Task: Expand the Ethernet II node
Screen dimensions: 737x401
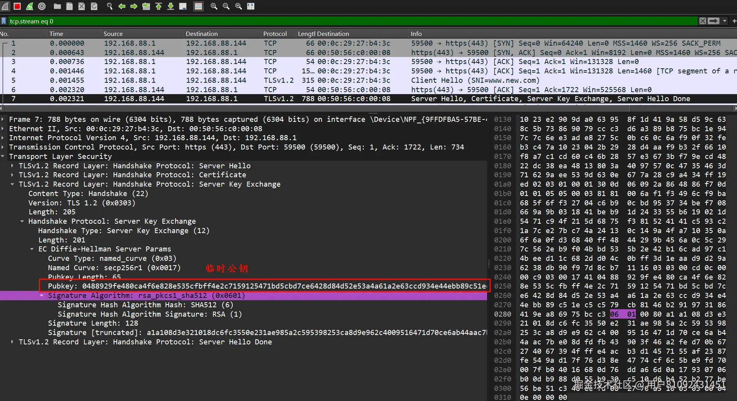Action: tap(3, 129)
